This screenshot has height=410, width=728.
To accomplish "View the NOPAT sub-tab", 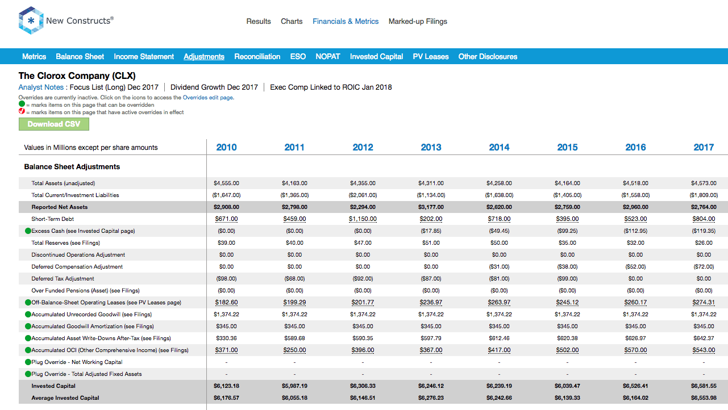I will click(x=328, y=56).
